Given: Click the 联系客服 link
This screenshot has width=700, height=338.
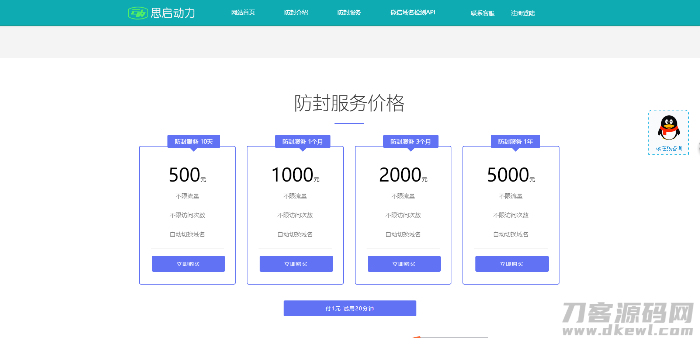Looking at the screenshot, I should pos(482,13).
